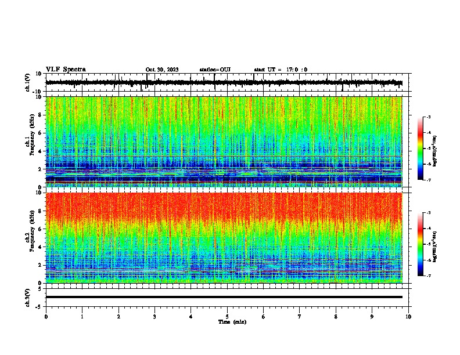Click the ch.3 flat voltage trace

[224, 297]
